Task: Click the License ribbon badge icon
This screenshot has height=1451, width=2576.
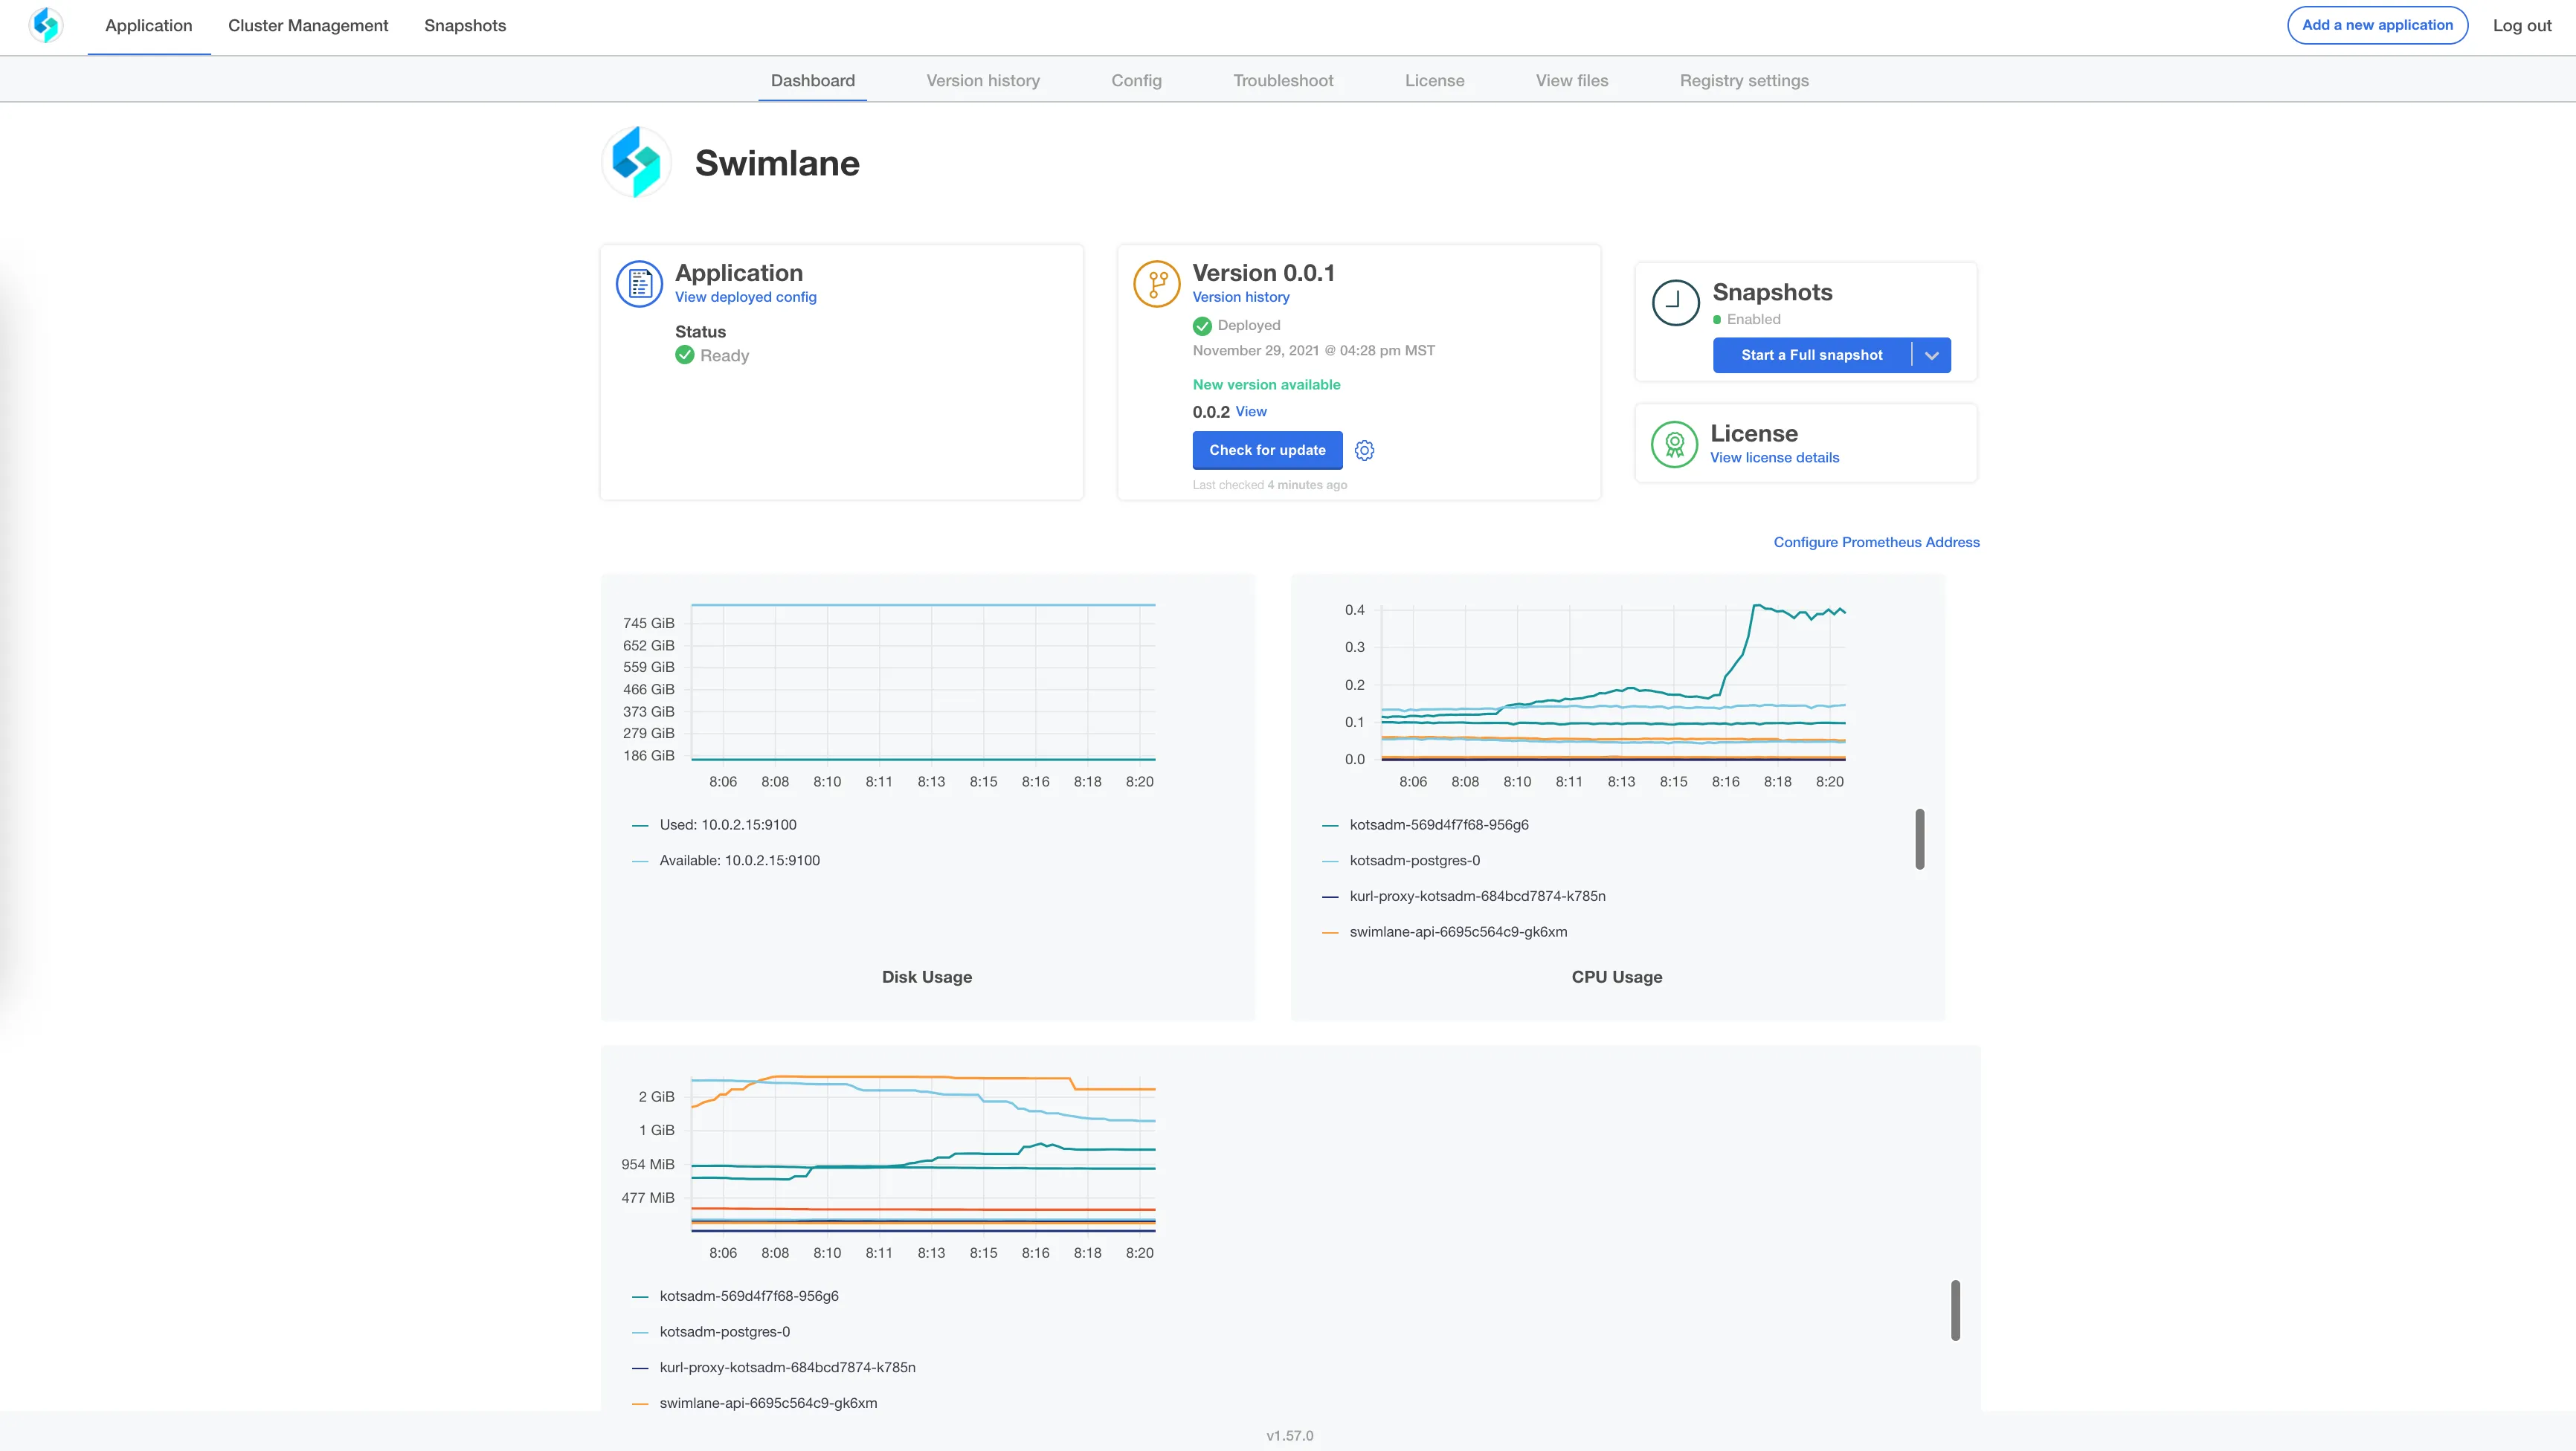Action: (1675, 444)
